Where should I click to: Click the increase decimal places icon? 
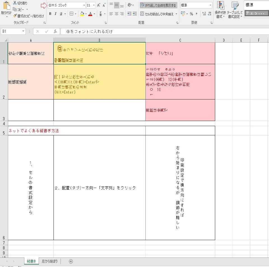[x=204, y=14]
